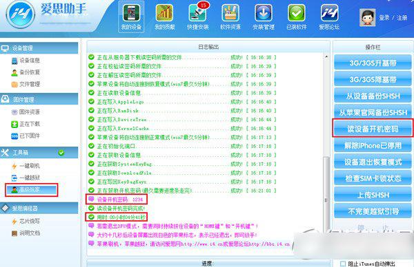Click 检查SIM卡锁状态 button
The image size is (414, 267).
373,178
